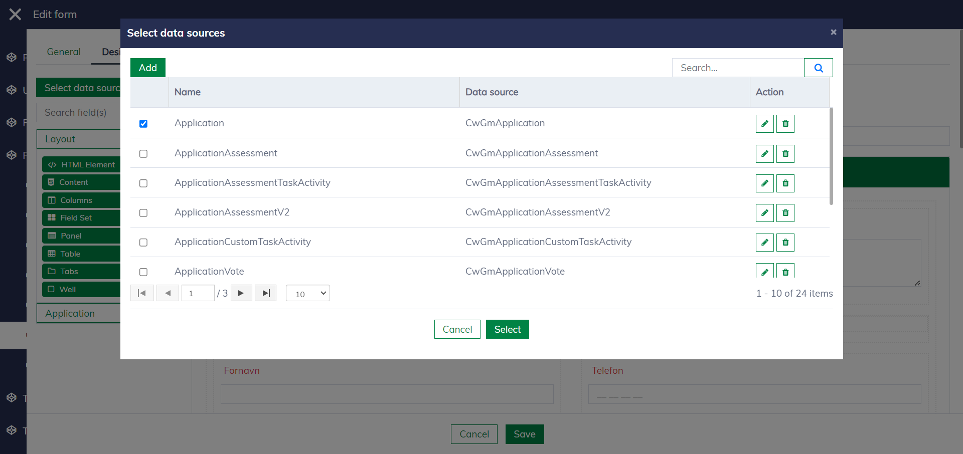Jump to last page of results
This screenshot has height=454, width=963.
click(266, 293)
